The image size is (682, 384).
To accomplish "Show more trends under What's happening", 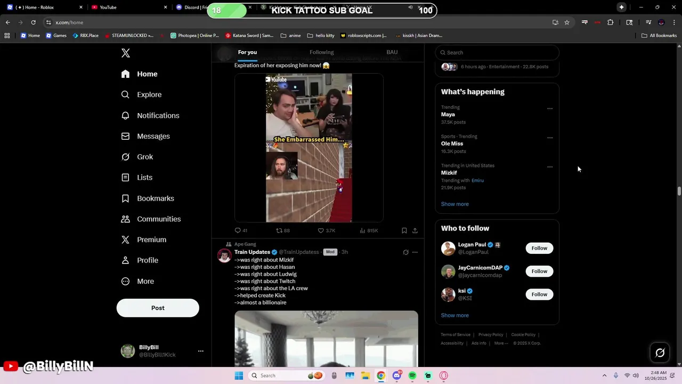I will click(454, 204).
